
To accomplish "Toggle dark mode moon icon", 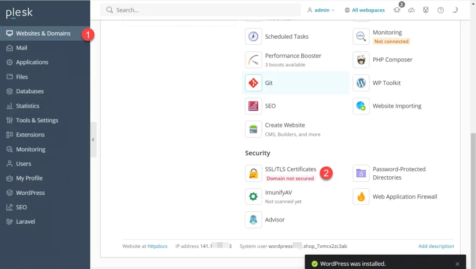I will click(455, 10).
